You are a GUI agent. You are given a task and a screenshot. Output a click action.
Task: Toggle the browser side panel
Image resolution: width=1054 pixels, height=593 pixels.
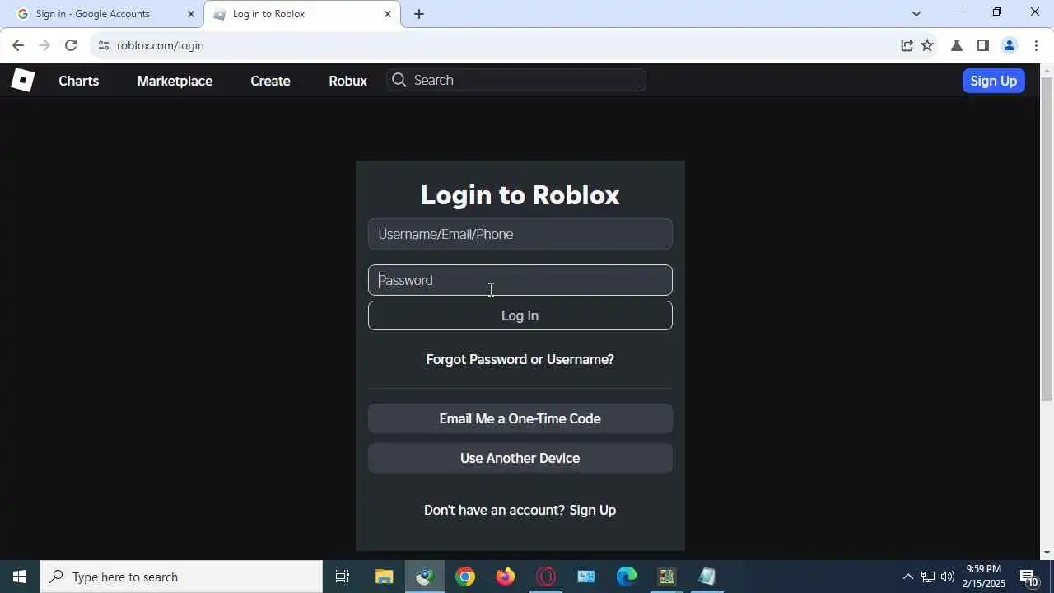982,45
